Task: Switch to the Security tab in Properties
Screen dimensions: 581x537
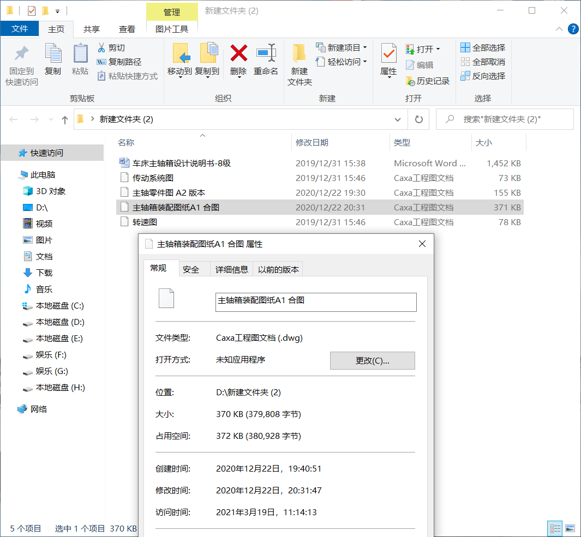Action: (x=191, y=269)
